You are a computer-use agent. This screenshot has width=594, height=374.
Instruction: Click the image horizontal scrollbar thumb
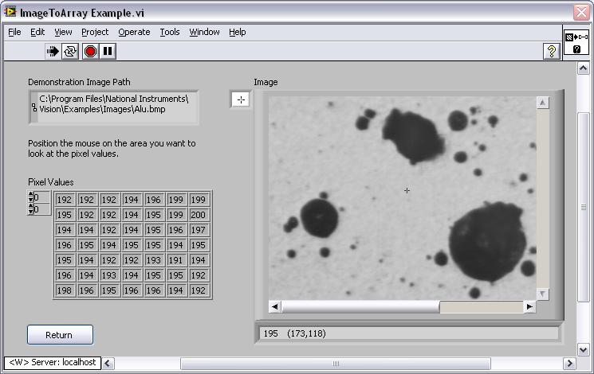[x=360, y=307]
